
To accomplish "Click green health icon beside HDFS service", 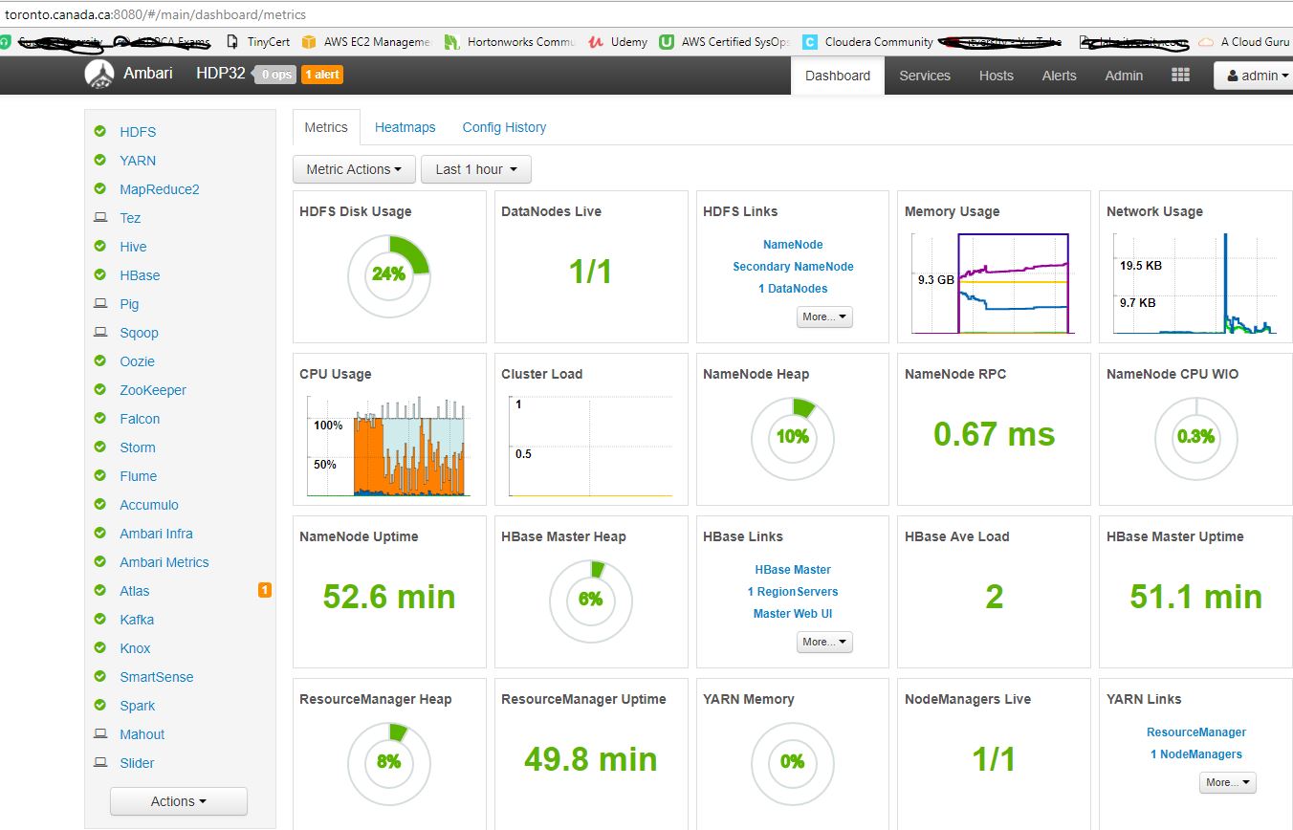I will (x=99, y=131).
